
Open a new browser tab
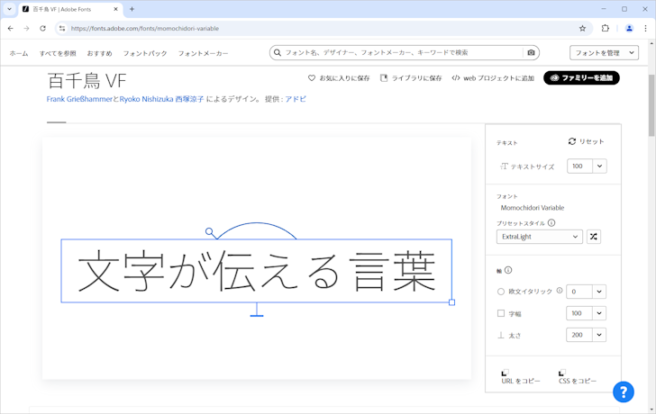[132, 9]
